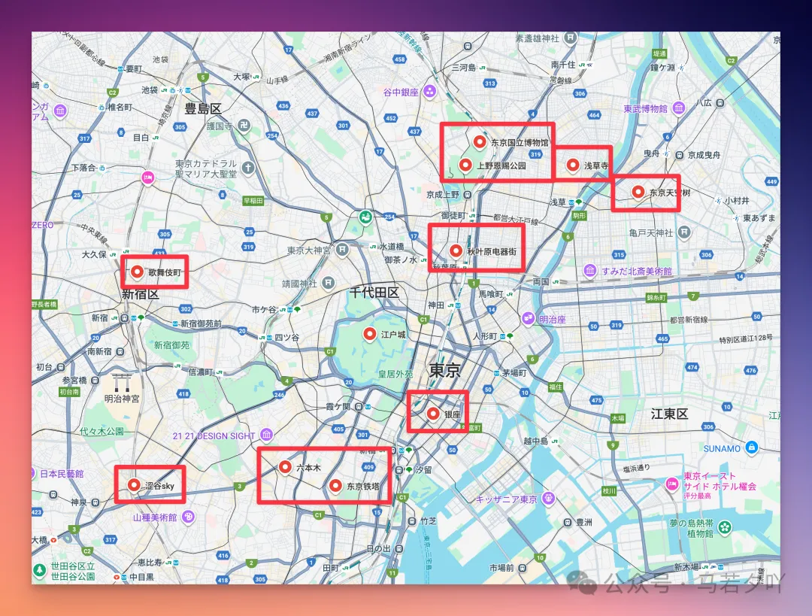The height and width of the screenshot is (616, 812).
Task: Open the キッザニア東京 purple attraction icon
Action: [550, 498]
